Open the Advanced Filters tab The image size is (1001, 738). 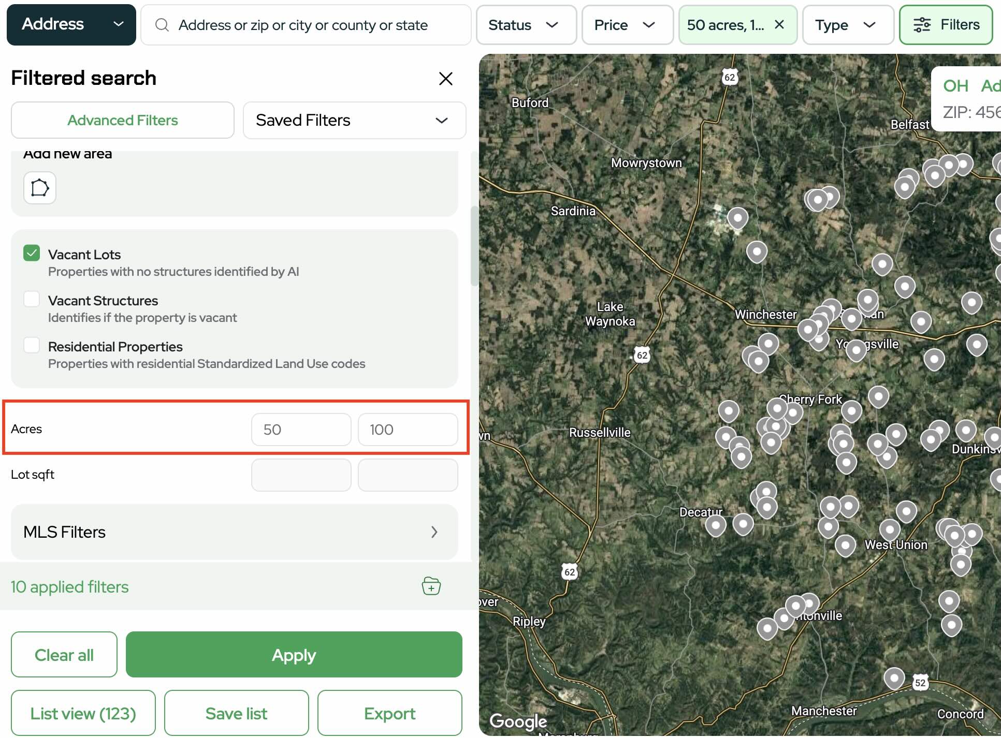tap(122, 120)
